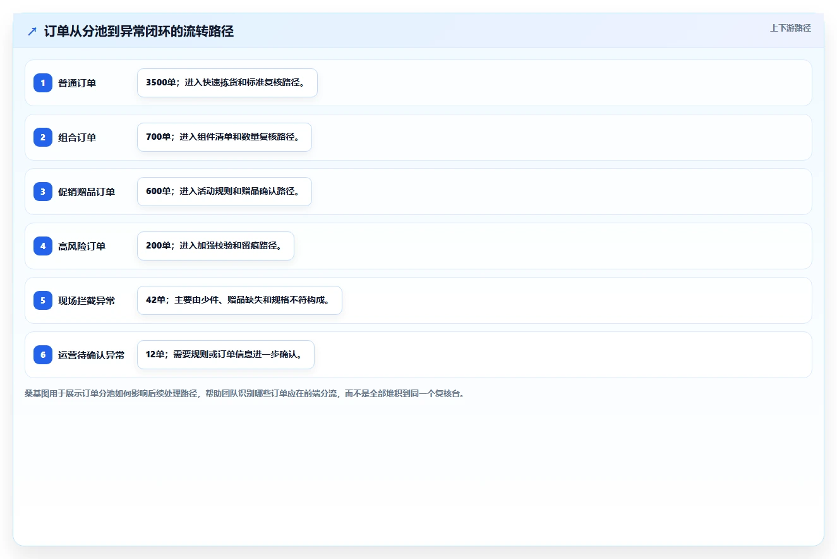Click the 700单 组件清单 description chip

point(224,137)
